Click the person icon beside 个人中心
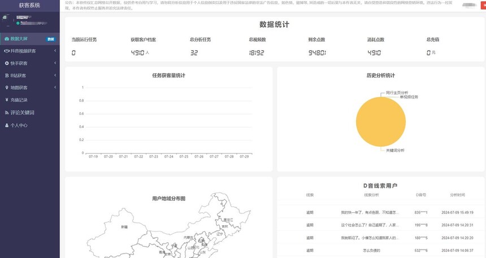The image size is (486, 258). tap(6, 125)
